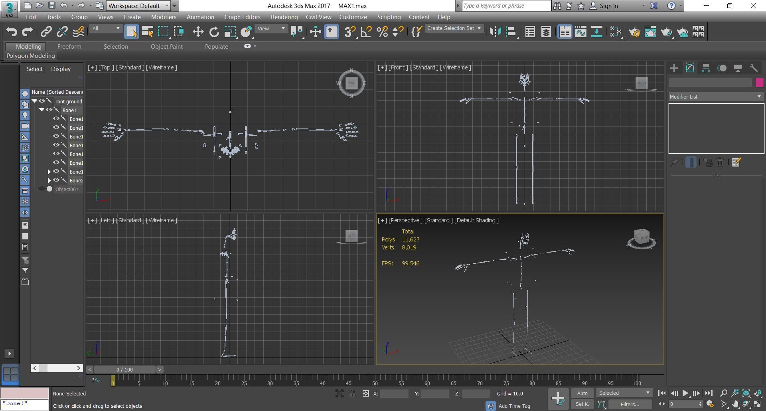
Task: Open Schematic View icon
Action: (x=597, y=32)
